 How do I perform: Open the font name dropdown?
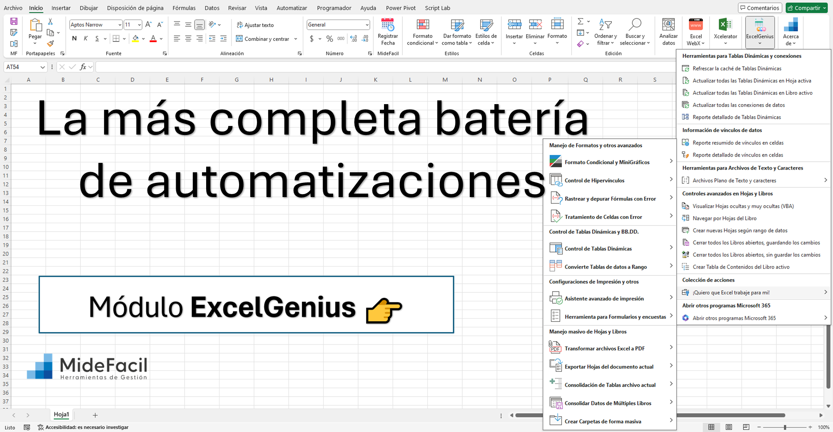tap(120, 25)
